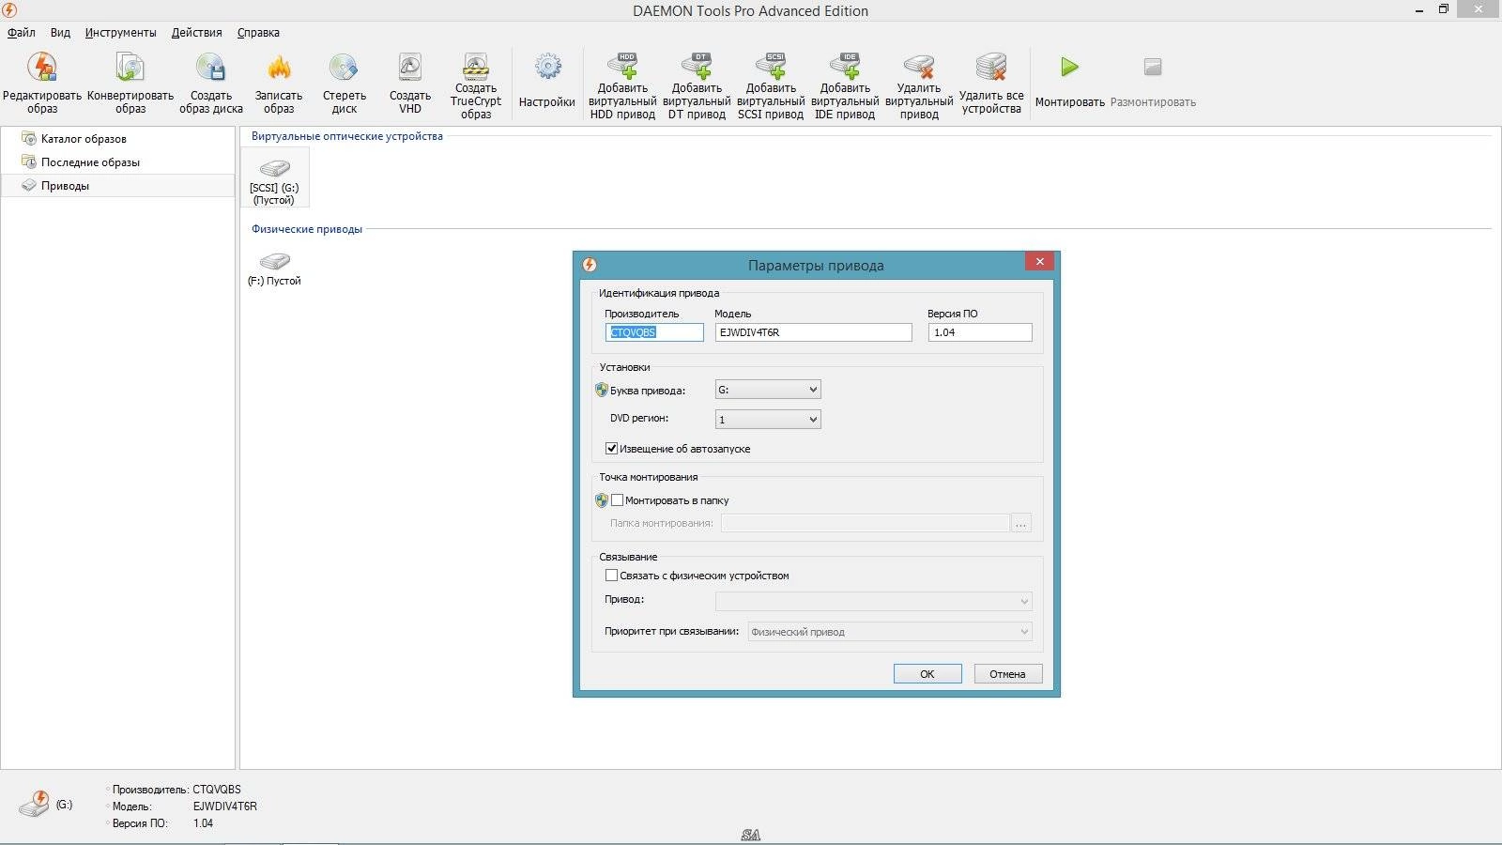Add a virtual HDD drive

click(x=622, y=85)
